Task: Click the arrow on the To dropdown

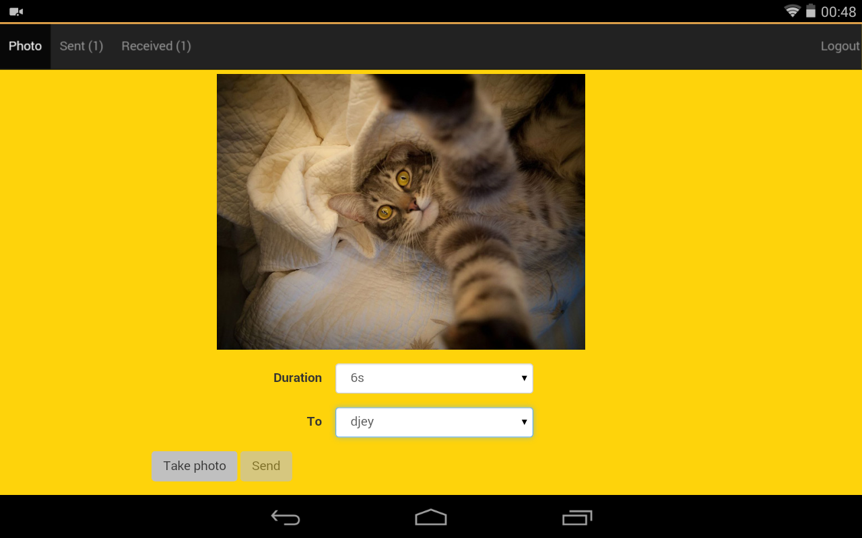Action: click(x=524, y=422)
